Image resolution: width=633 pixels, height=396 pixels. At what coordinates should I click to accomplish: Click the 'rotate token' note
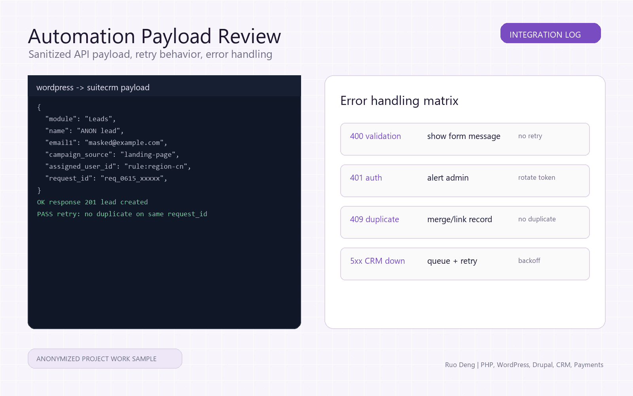click(x=537, y=177)
